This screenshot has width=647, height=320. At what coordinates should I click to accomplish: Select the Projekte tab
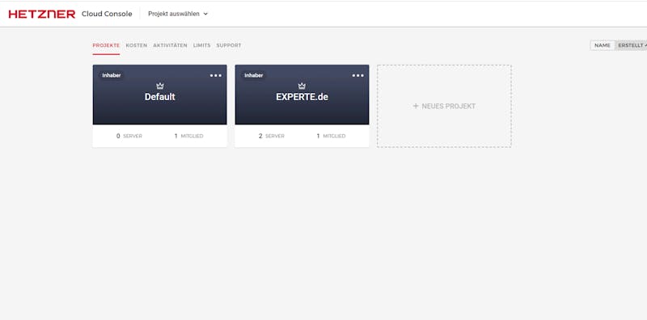106,45
